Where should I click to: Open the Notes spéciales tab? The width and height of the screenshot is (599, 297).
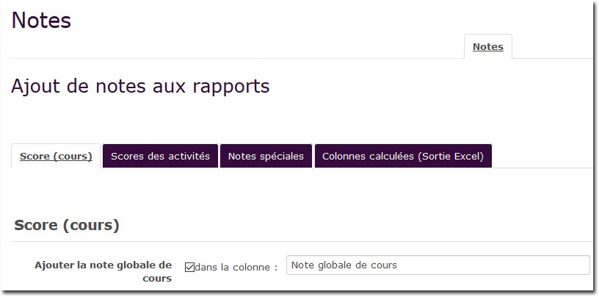[266, 156]
